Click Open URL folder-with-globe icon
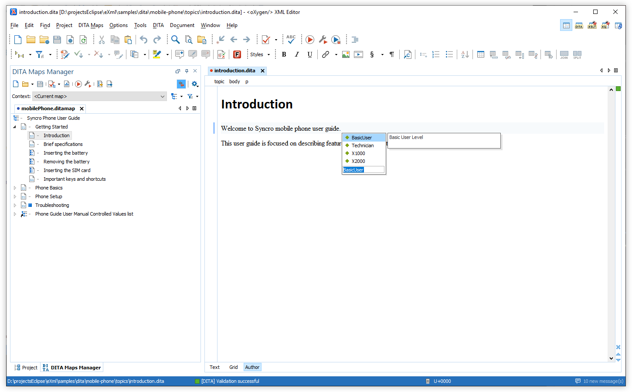Screen dimensions: 632x392 click(x=44, y=40)
